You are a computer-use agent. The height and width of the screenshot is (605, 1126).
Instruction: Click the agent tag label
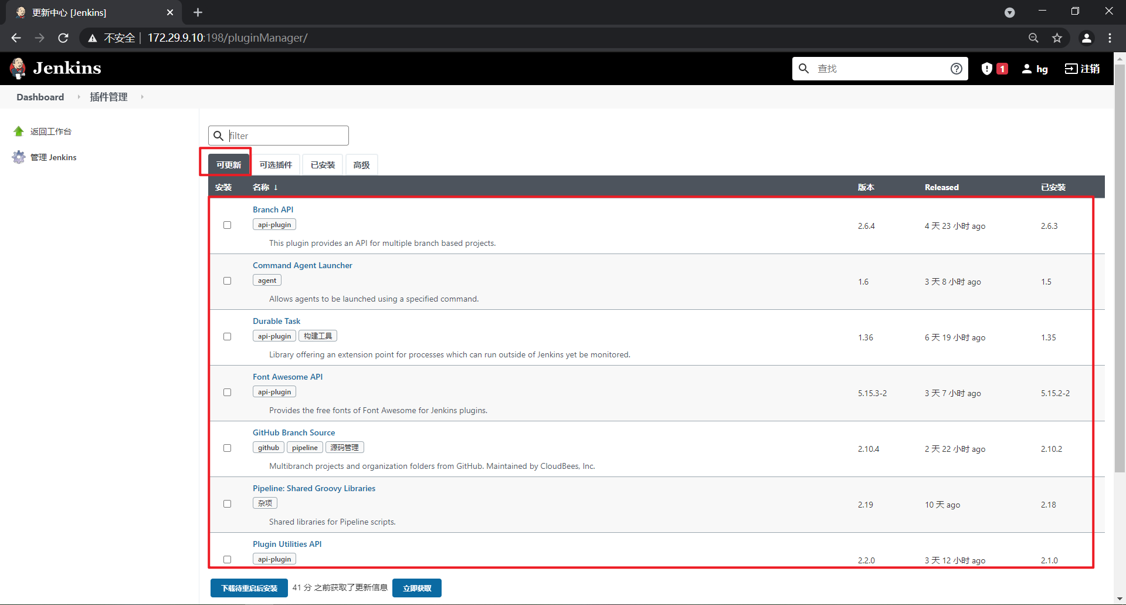267,280
